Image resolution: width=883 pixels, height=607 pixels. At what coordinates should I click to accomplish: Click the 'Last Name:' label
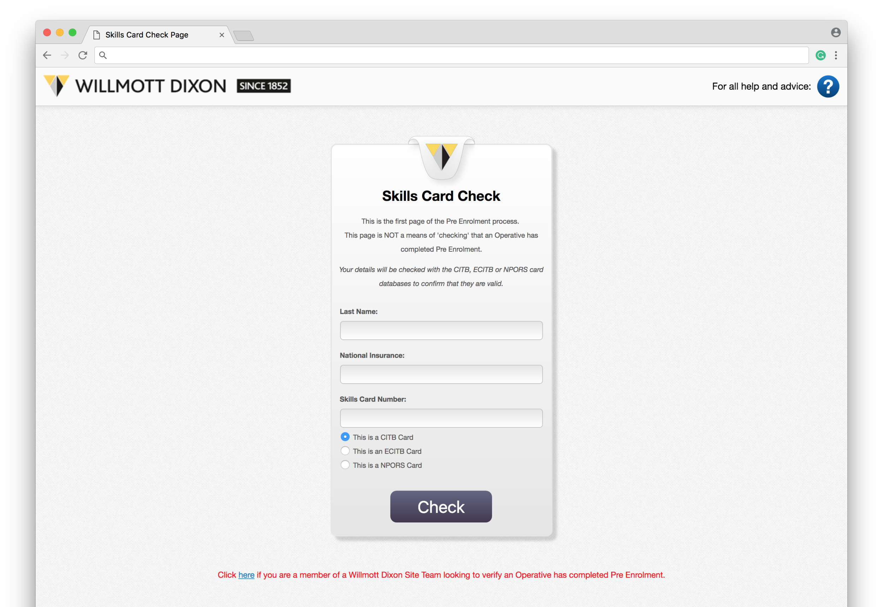358,311
